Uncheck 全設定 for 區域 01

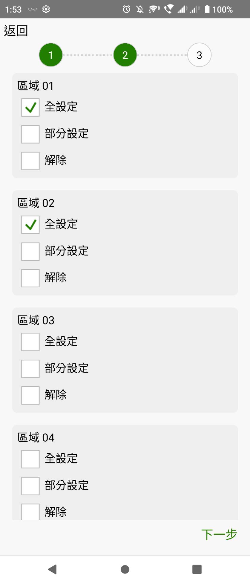[x=30, y=107]
